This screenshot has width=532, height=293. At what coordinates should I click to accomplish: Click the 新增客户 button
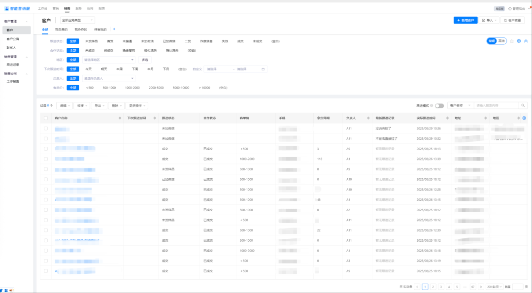[465, 20]
